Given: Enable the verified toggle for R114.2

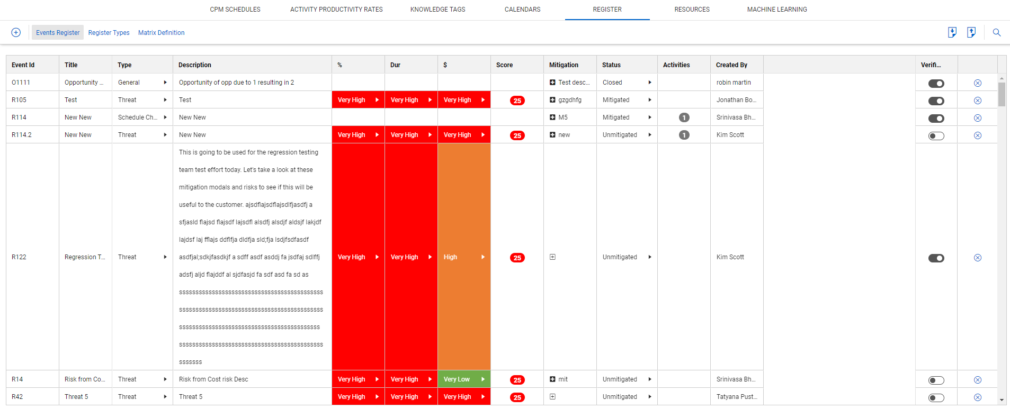Looking at the screenshot, I should [936, 136].
